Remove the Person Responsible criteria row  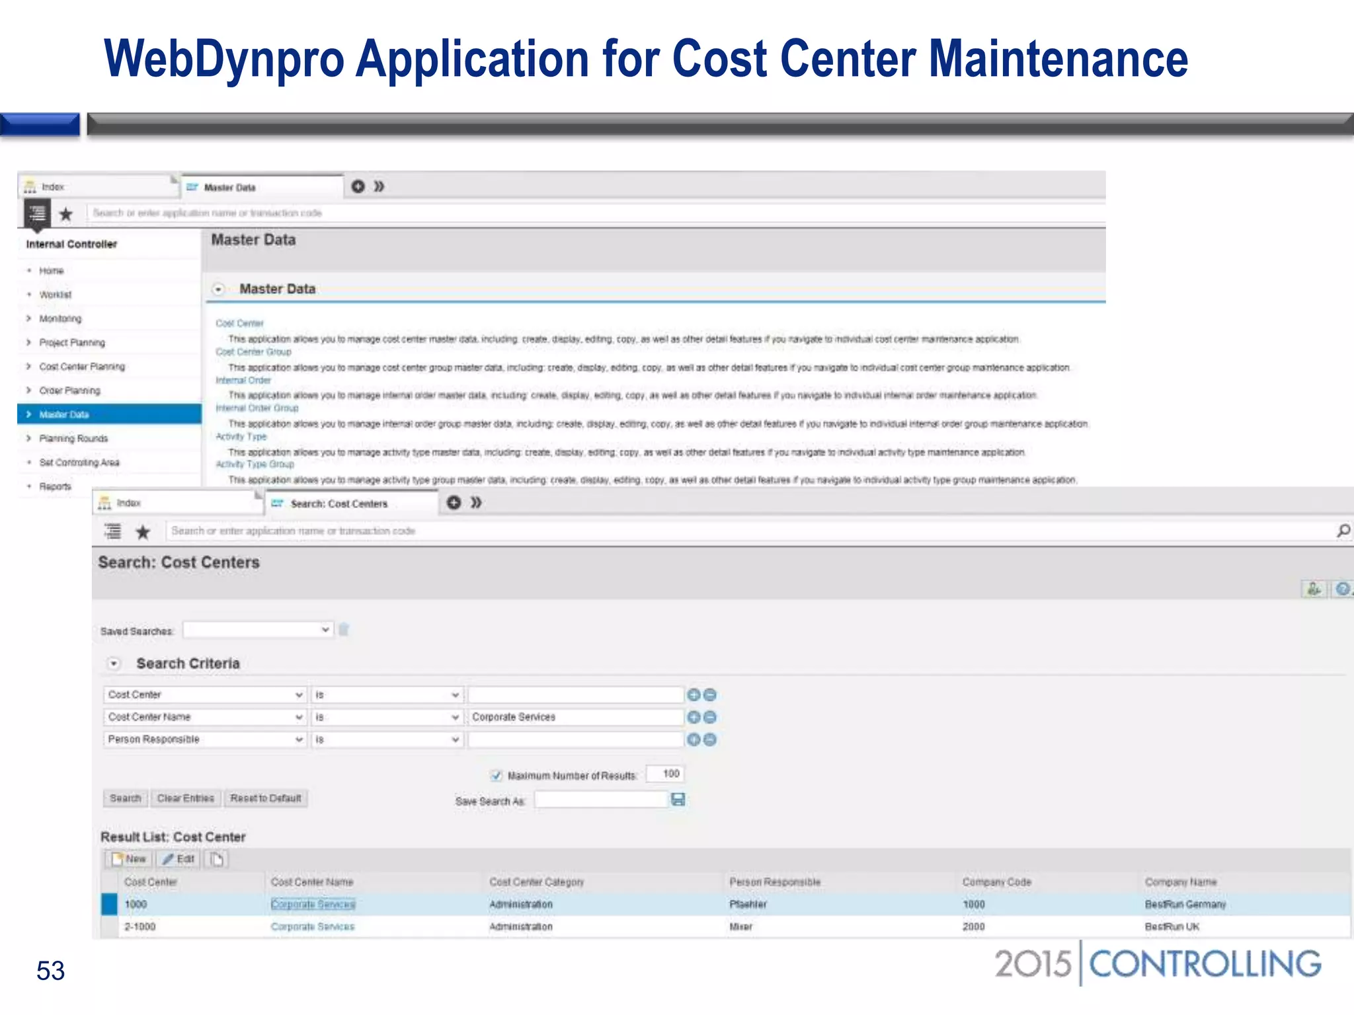click(x=709, y=739)
